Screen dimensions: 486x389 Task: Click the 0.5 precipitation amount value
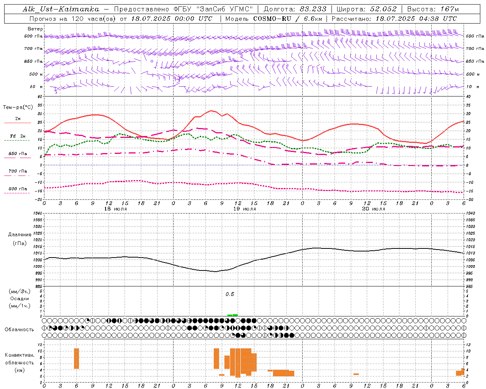(x=230, y=294)
